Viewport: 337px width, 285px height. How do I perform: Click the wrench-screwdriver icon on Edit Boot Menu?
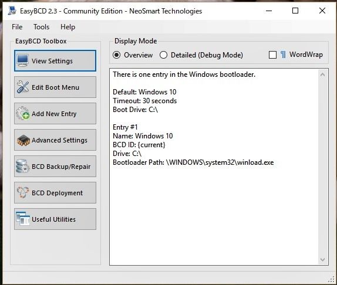coord(23,87)
